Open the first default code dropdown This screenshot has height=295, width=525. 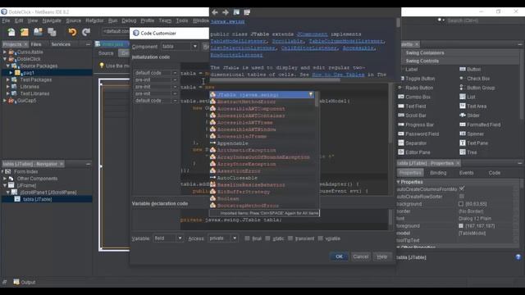(156, 73)
